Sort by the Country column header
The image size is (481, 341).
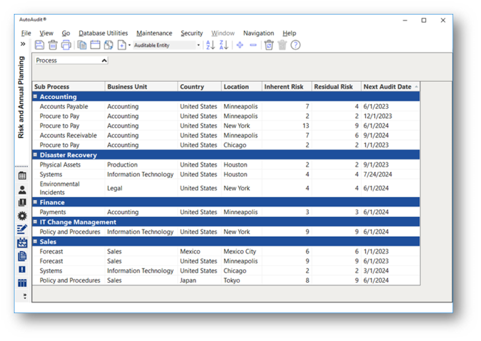pos(200,86)
